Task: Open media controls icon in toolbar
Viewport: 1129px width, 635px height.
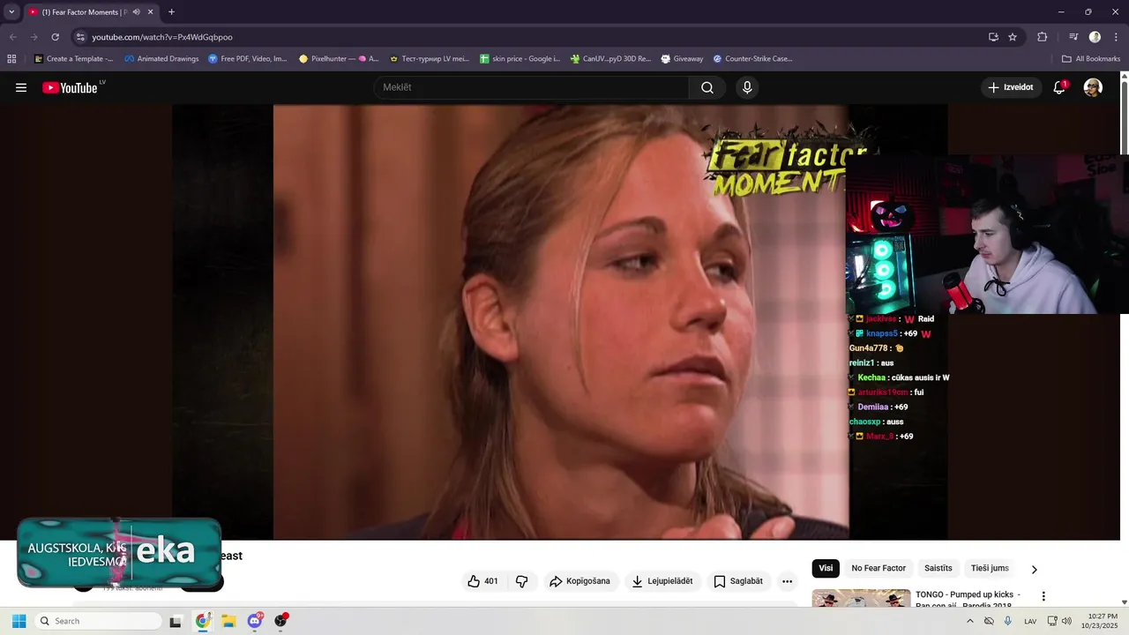Action: [1073, 37]
